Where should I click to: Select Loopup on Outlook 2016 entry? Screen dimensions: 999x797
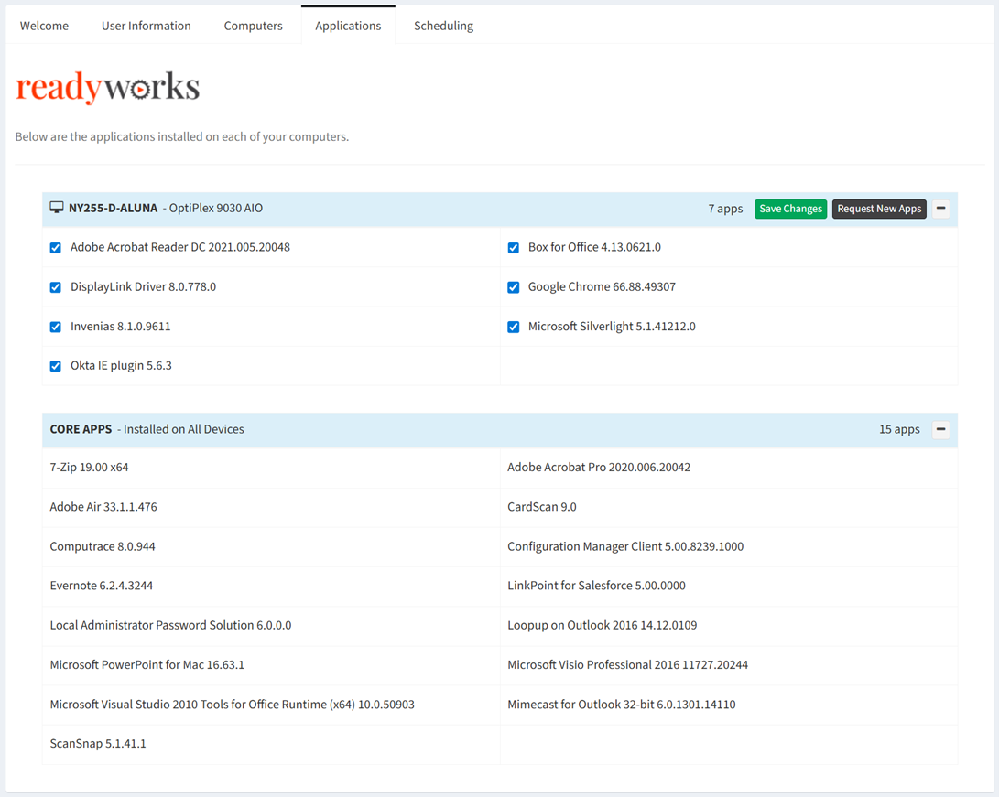coord(603,625)
